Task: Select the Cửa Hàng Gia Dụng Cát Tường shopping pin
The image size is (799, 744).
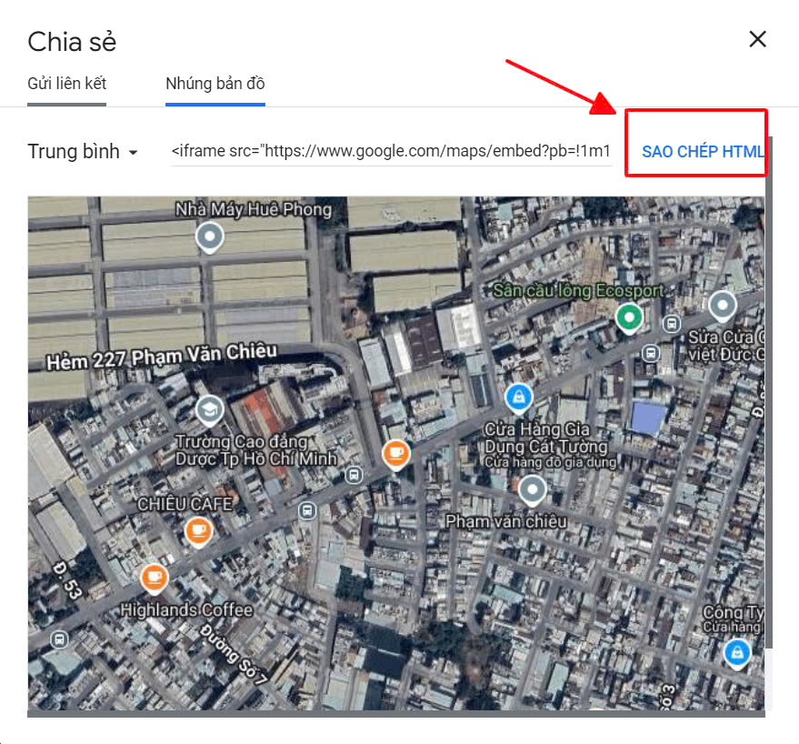Action: [519, 397]
